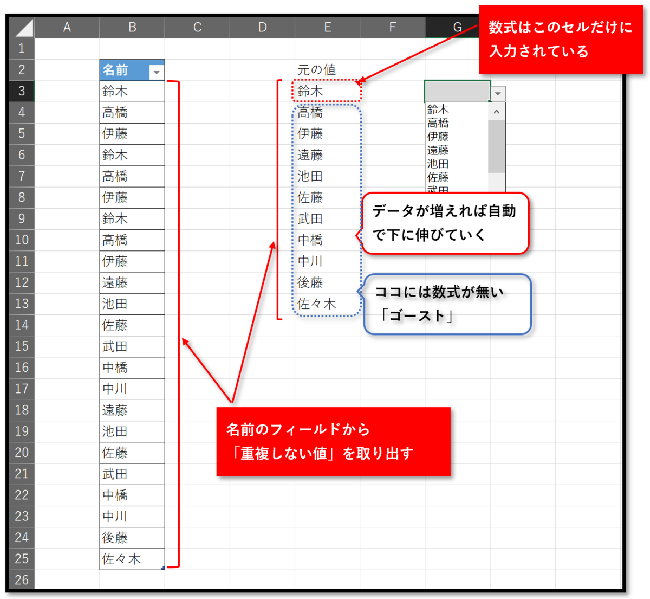Select cell E10 containing 中橋
This screenshot has height=599, width=650.
pos(327,240)
